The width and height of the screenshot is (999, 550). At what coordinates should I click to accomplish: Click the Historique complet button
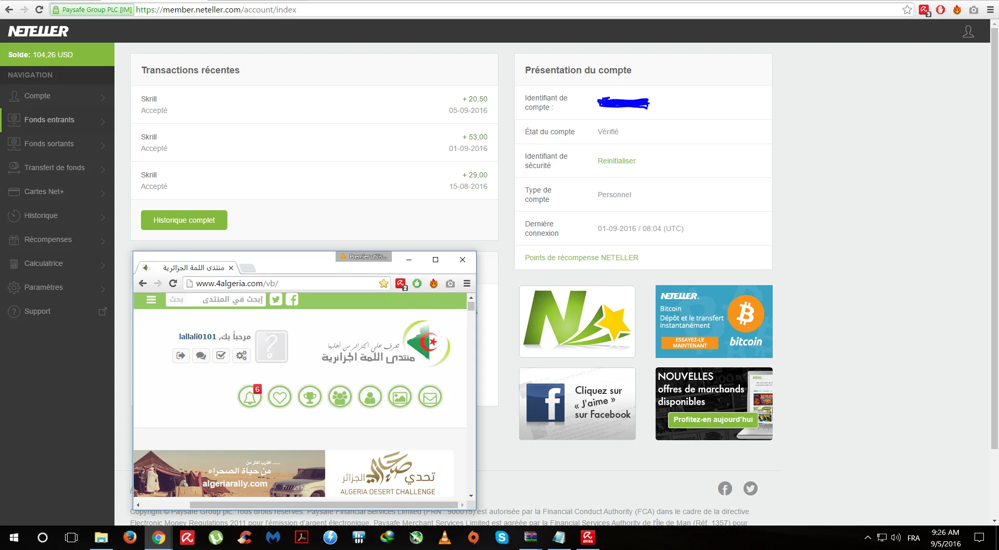[x=184, y=220]
